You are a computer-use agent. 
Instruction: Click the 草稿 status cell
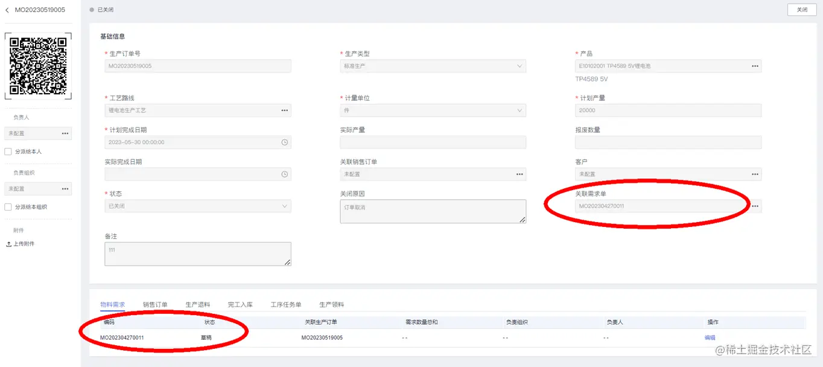point(207,338)
